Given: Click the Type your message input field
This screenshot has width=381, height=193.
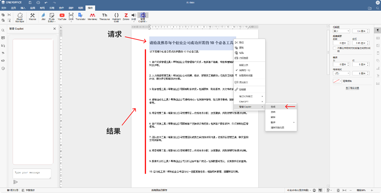Looking at the screenshot, I should tap(32, 174).
